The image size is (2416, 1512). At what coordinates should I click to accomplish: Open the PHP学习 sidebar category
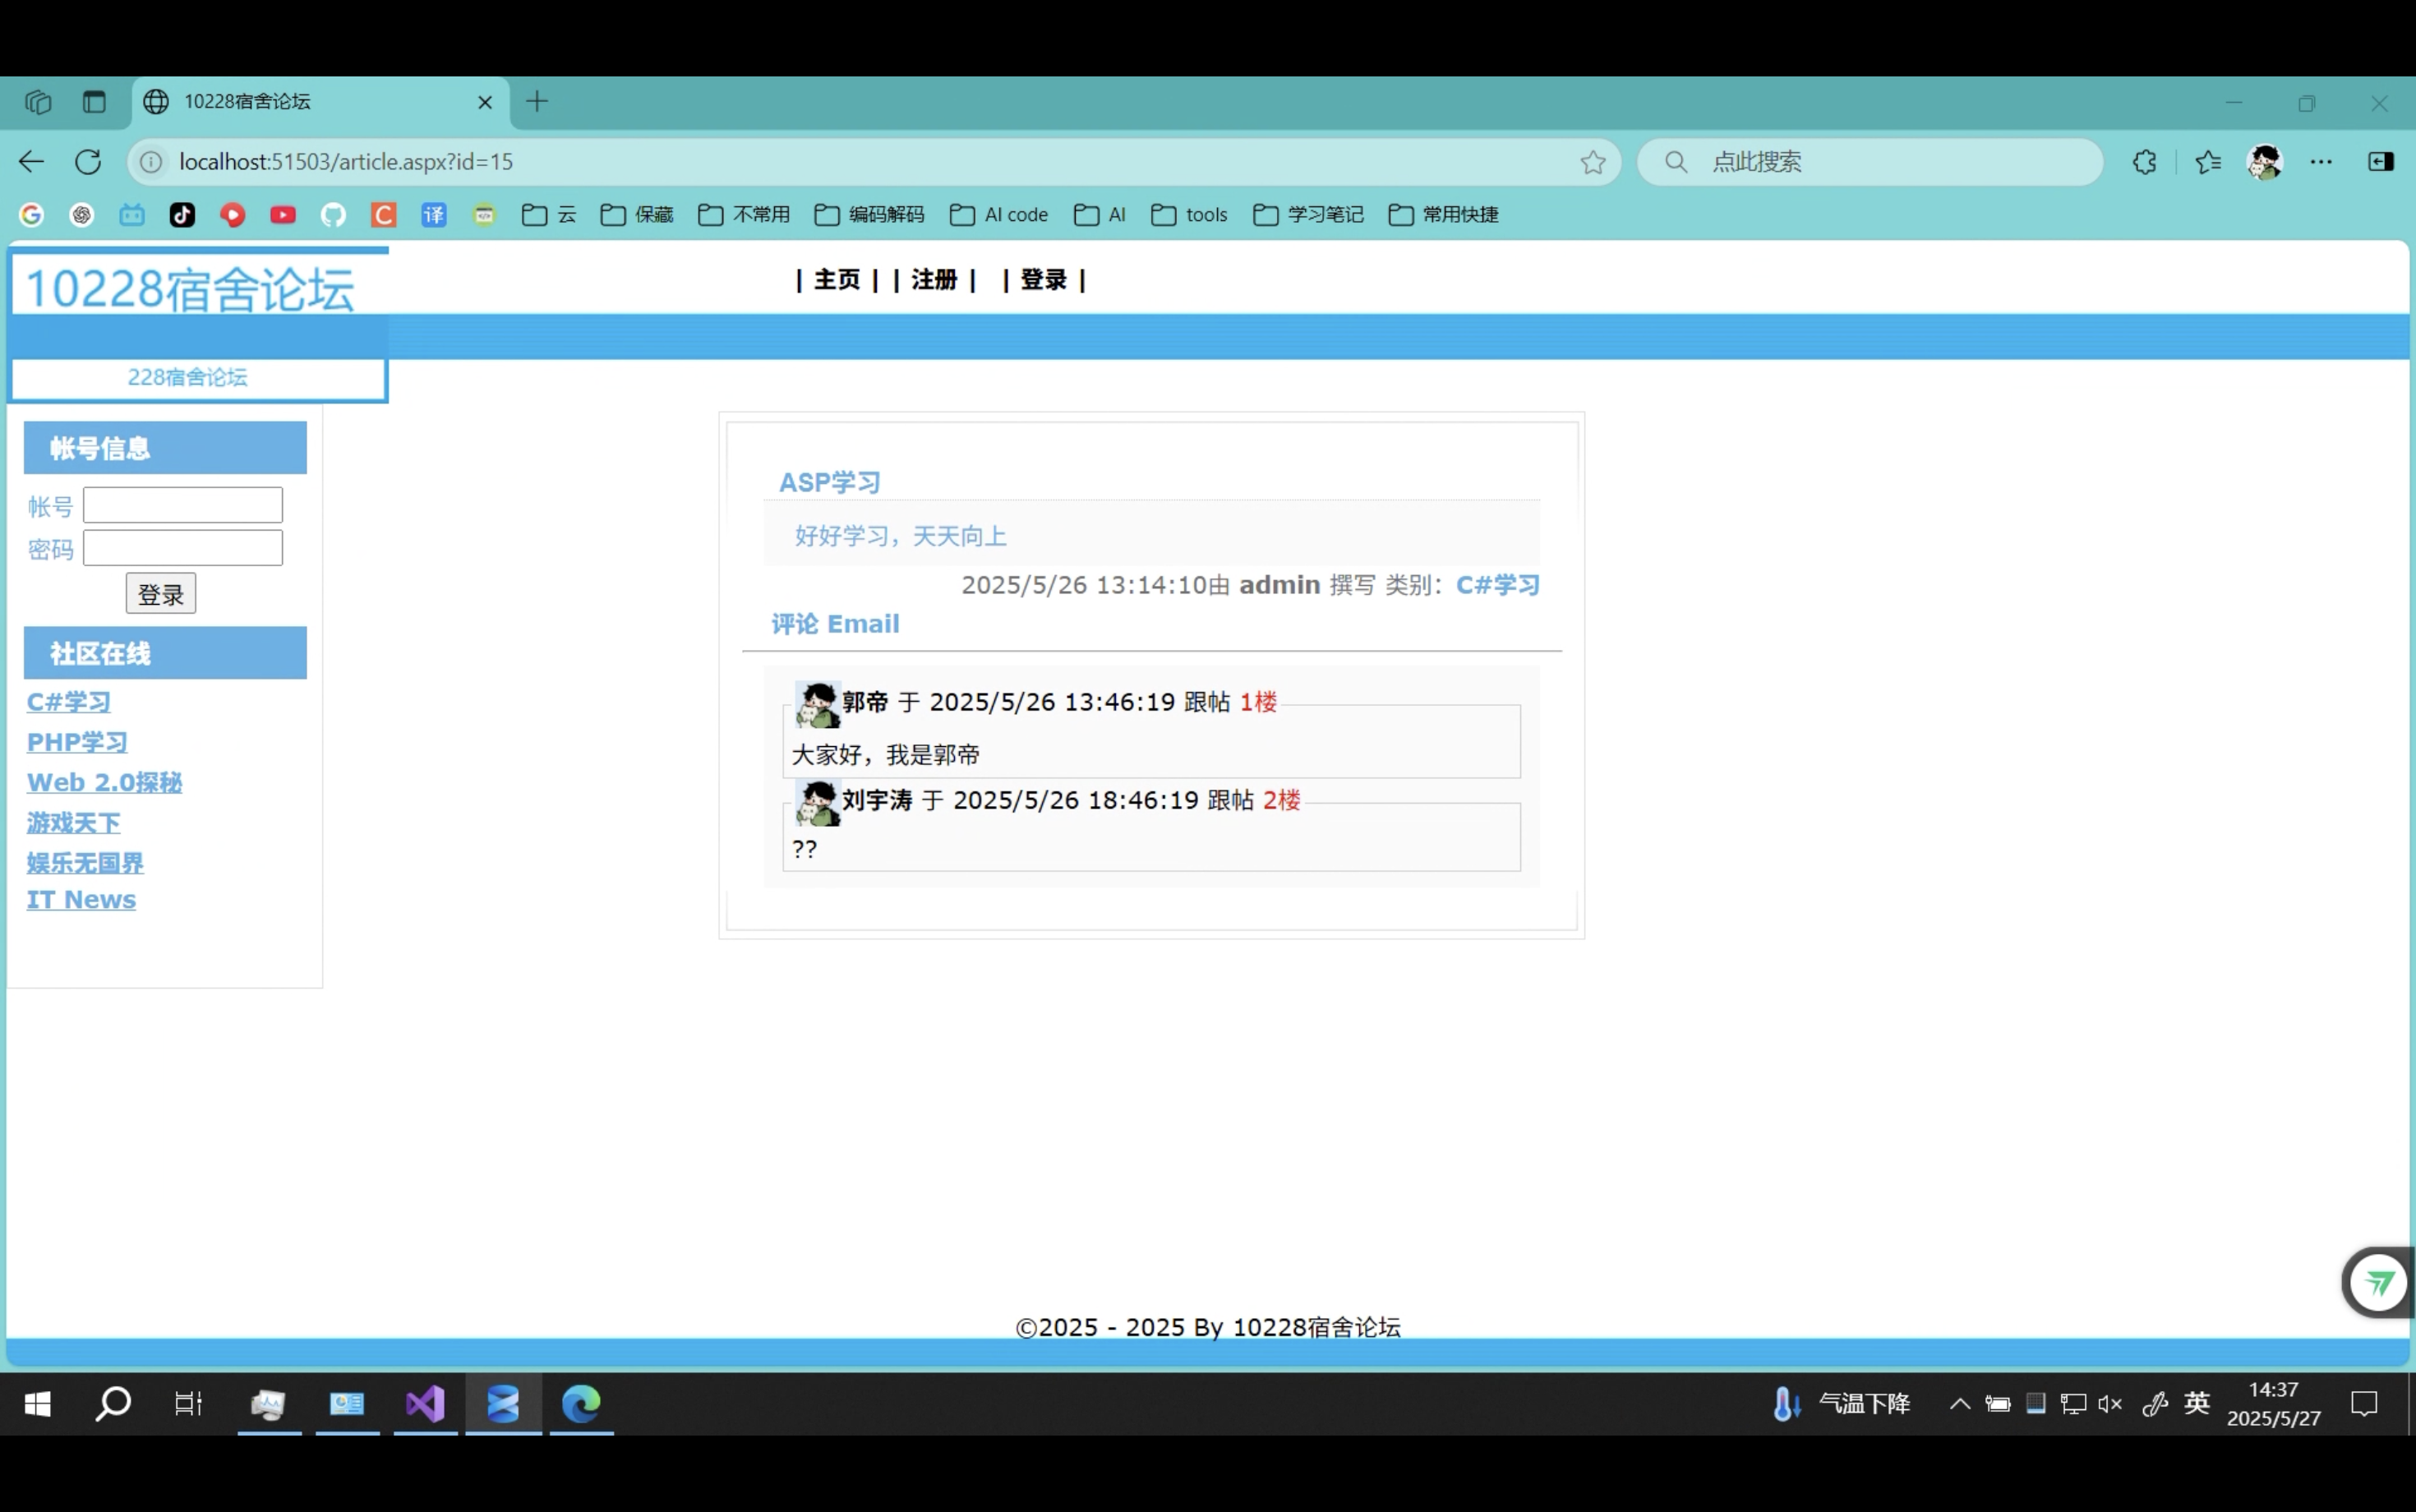(x=77, y=742)
